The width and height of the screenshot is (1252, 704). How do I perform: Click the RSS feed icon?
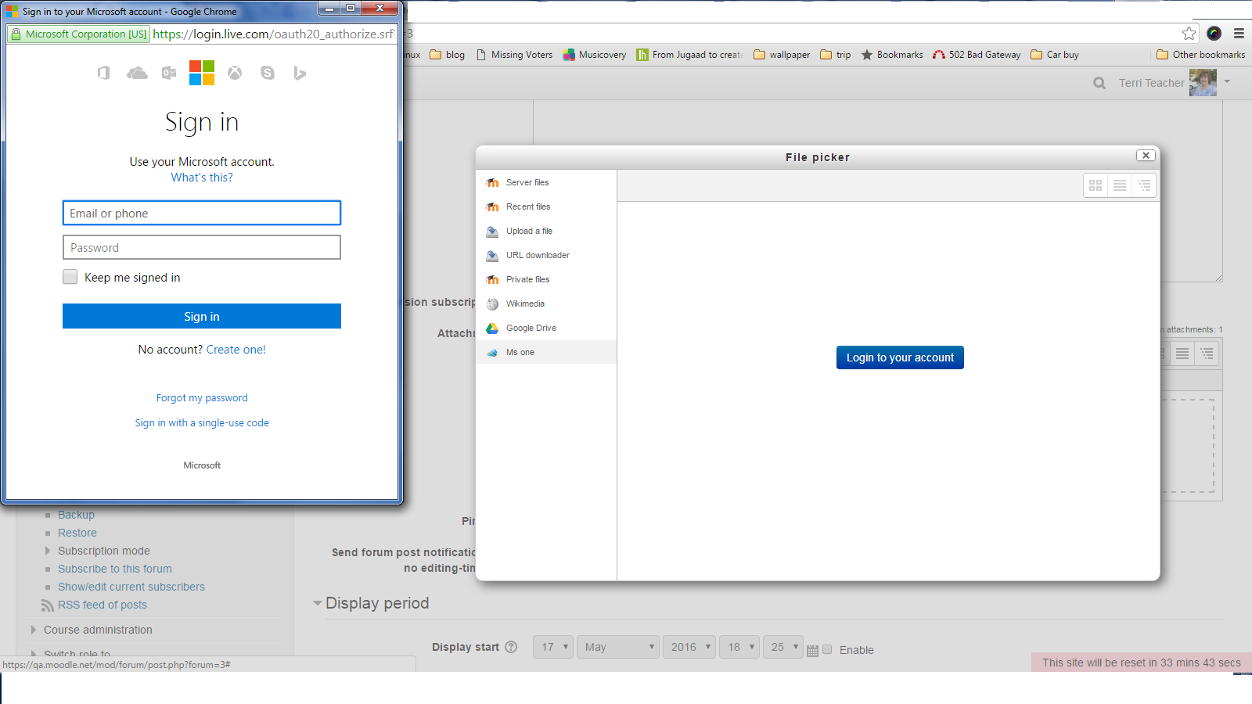point(48,605)
